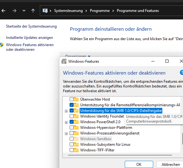Close the Windows-Features dialog

click(181, 61)
